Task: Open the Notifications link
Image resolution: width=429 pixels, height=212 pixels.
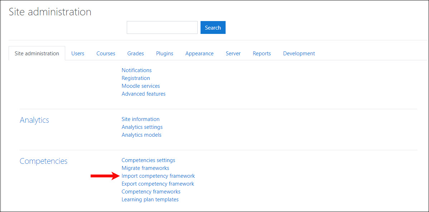Action: [x=136, y=70]
